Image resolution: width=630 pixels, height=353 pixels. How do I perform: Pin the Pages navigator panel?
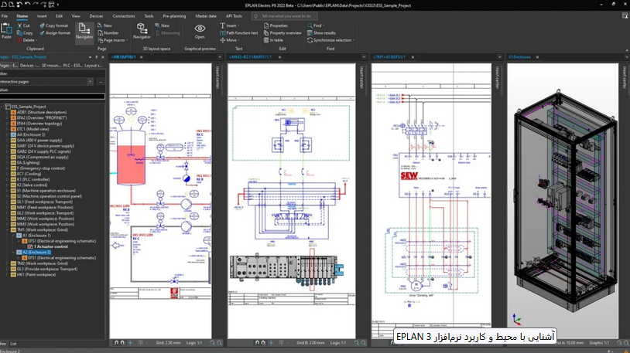point(97,57)
